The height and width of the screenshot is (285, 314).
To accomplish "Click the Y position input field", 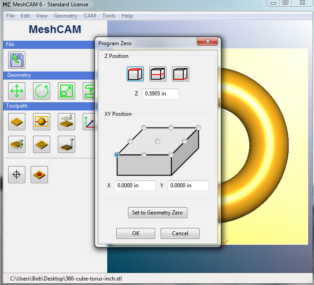I will point(188,185).
